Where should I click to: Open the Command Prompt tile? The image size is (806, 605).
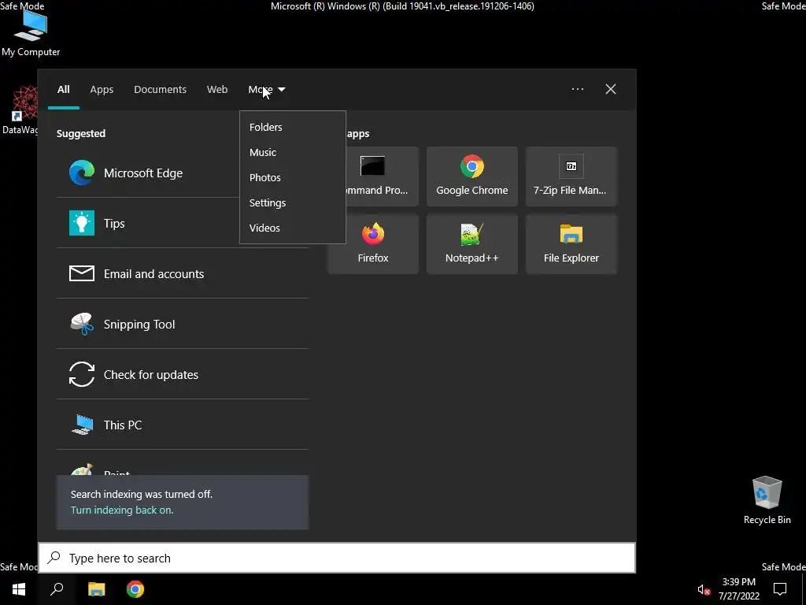click(x=382, y=176)
